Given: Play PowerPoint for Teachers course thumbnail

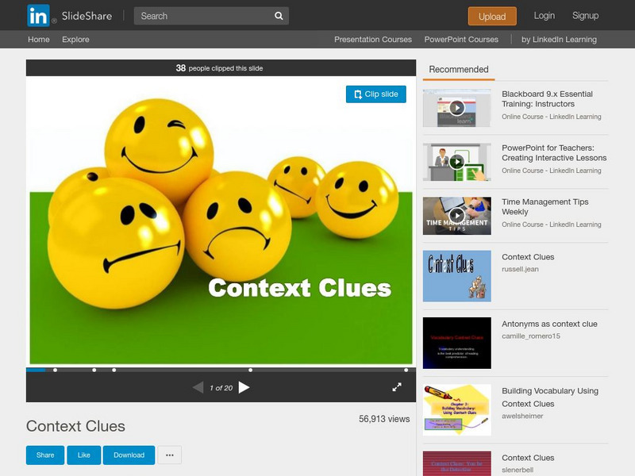Looking at the screenshot, I should pos(457,162).
